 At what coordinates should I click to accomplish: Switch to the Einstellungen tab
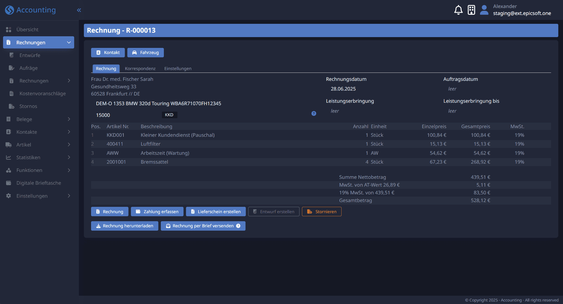tap(178, 69)
